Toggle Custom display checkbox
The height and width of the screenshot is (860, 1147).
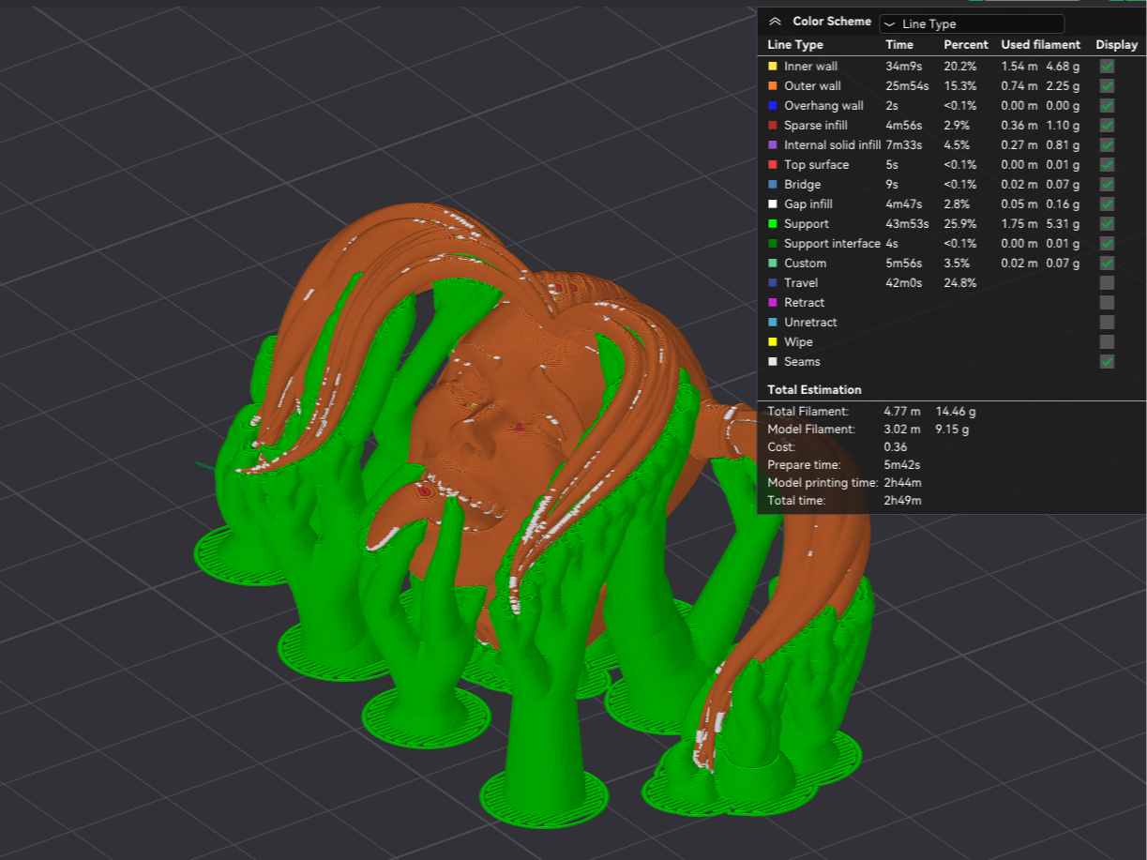tap(1107, 263)
